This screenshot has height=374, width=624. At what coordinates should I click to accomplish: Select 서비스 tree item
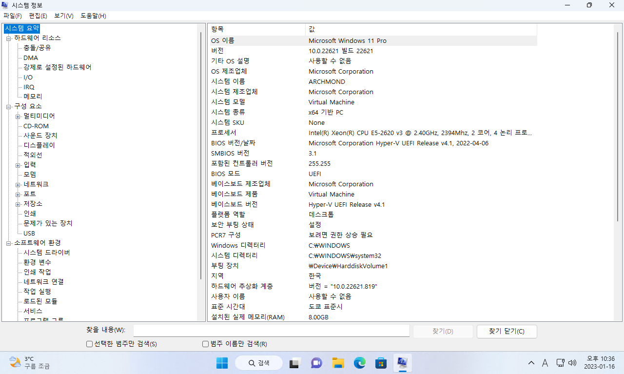coord(33,311)
